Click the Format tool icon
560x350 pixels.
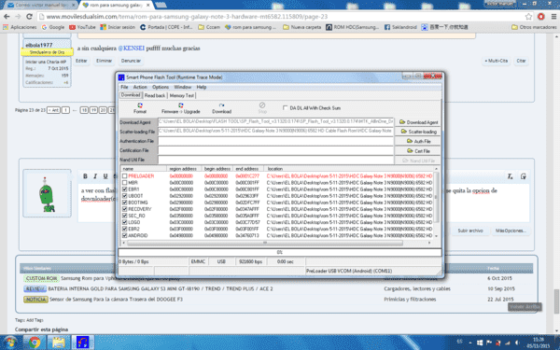140,108
